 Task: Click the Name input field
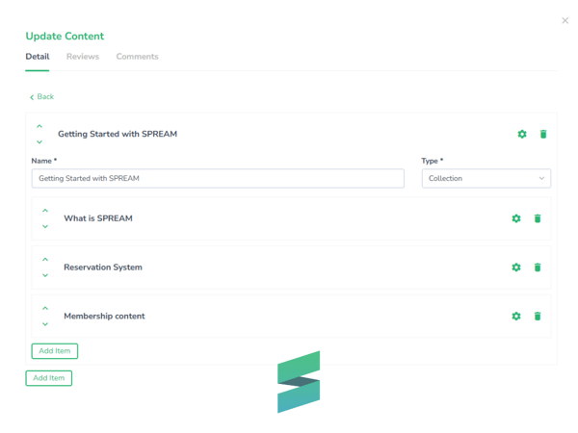[x=218, y=178]
